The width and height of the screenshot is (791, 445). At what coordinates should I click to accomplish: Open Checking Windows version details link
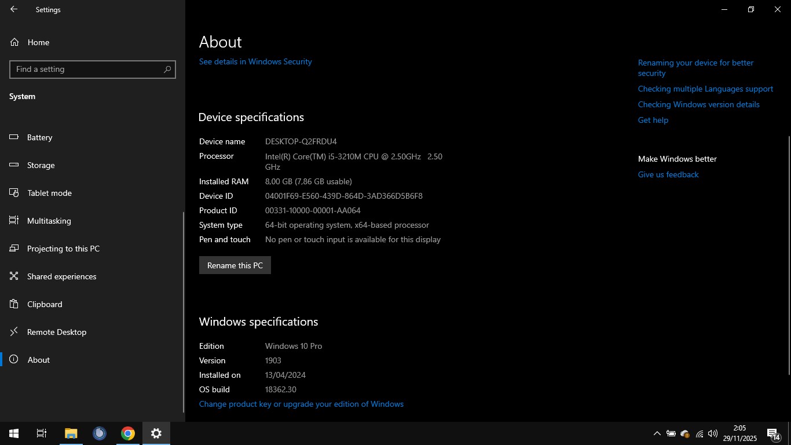click(699, 104)
